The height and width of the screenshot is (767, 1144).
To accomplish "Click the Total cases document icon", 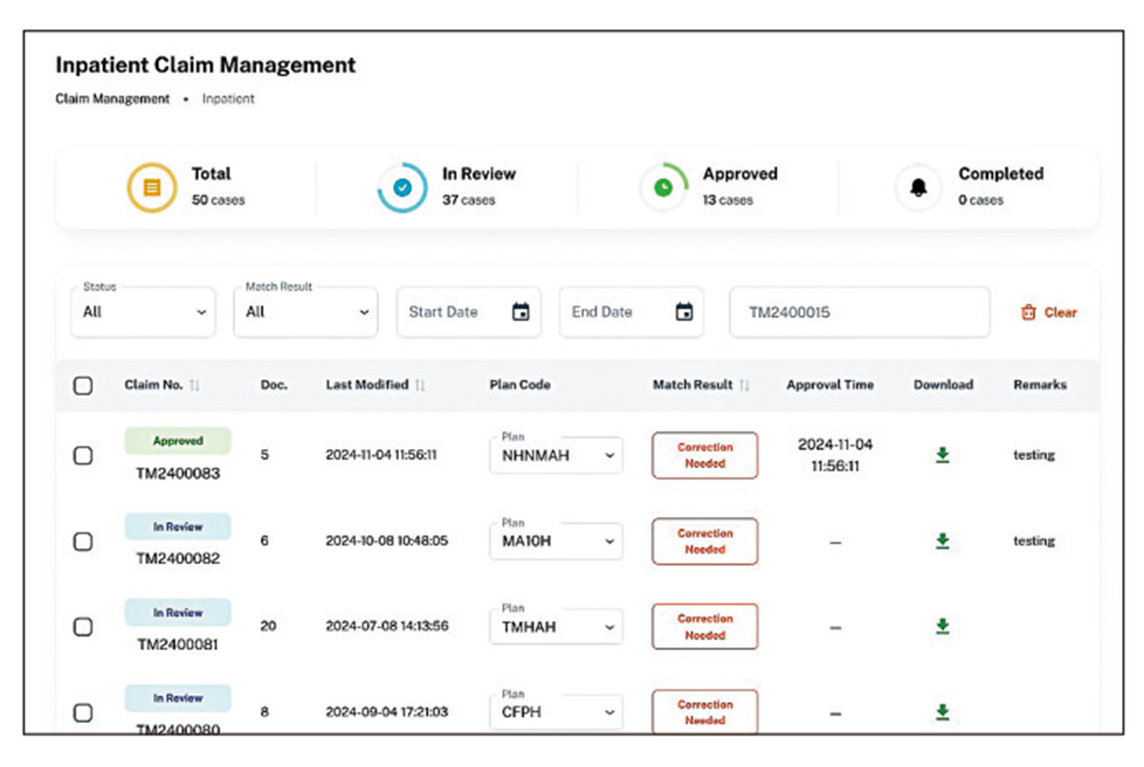I will [x=152, y=187].
